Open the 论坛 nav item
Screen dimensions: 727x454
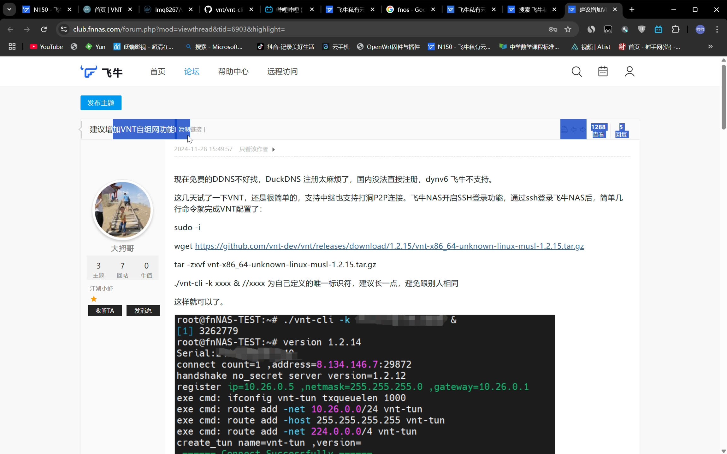tap(192, 72)
